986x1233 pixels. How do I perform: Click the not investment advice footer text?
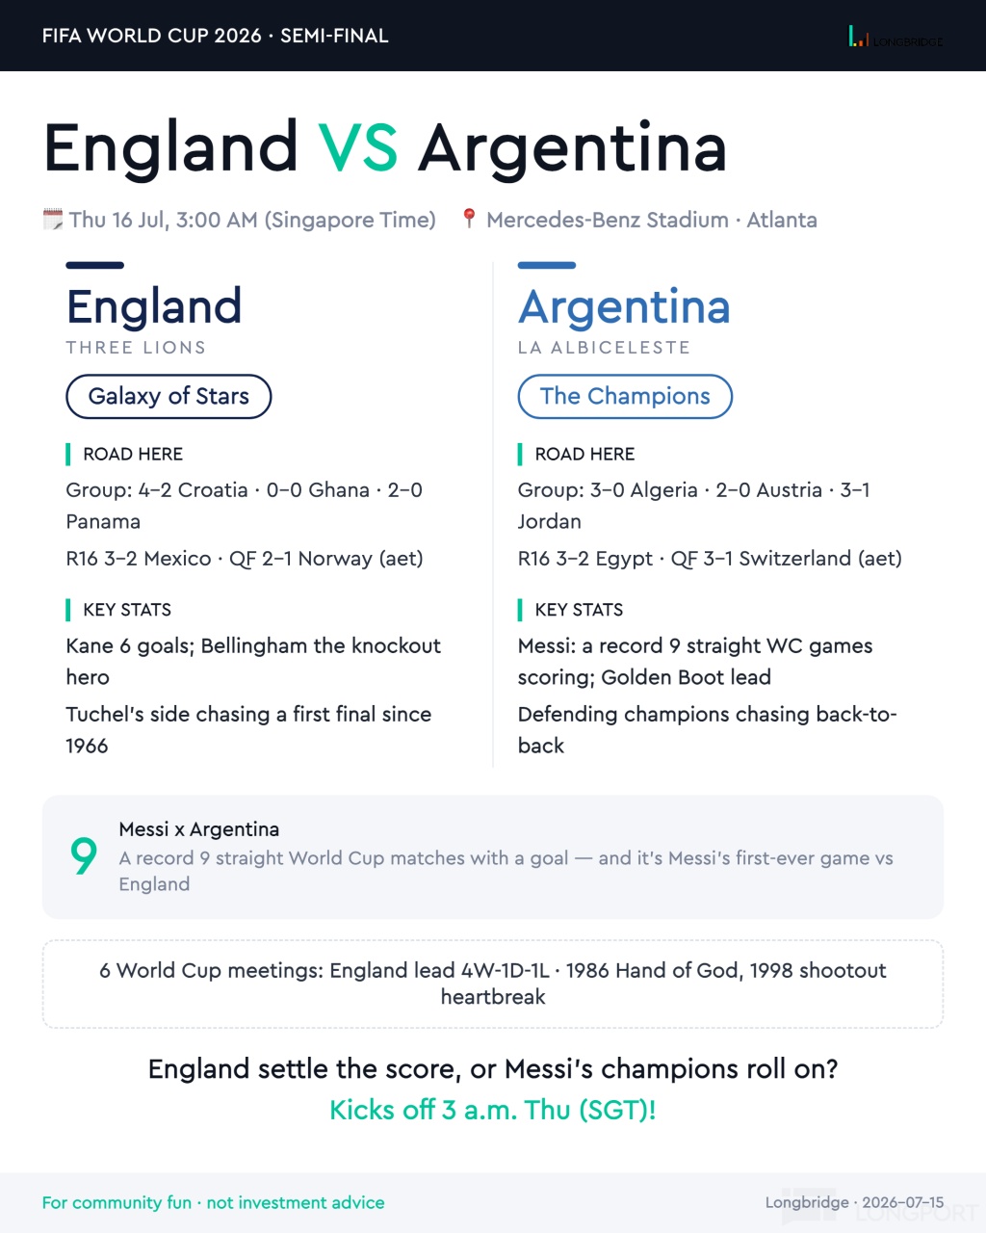pos(296,1202)
